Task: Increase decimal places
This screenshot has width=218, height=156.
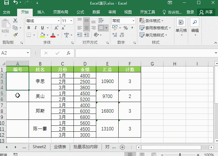Action: (115, 35)
